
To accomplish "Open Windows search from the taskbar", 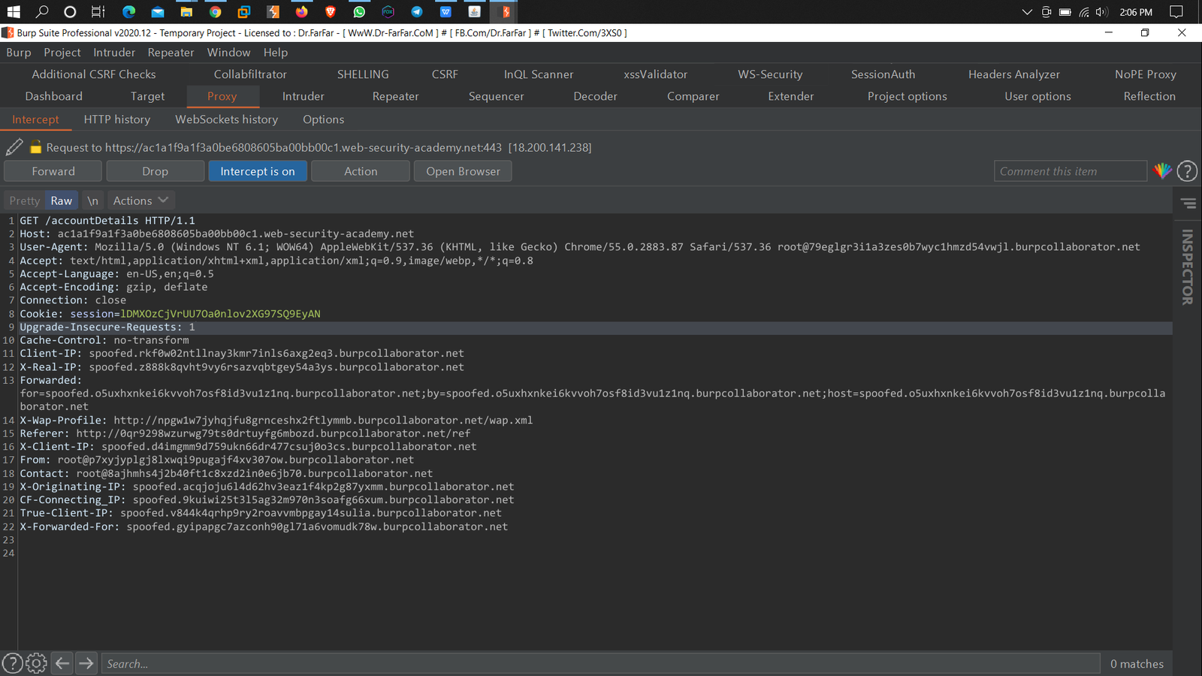I will (x=42, y=12).
